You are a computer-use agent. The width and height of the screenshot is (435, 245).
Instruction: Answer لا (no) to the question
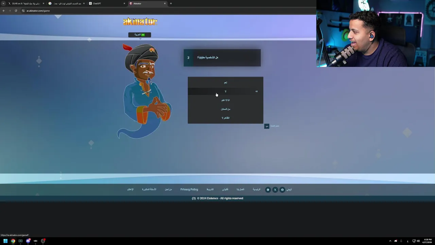click(x=225, y=91)
